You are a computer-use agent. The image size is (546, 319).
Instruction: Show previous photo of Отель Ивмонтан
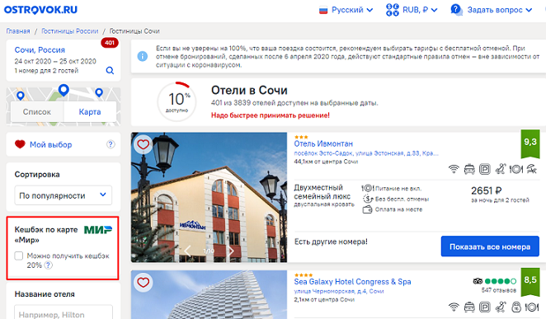pyautogui.click(x=187, y=251)
